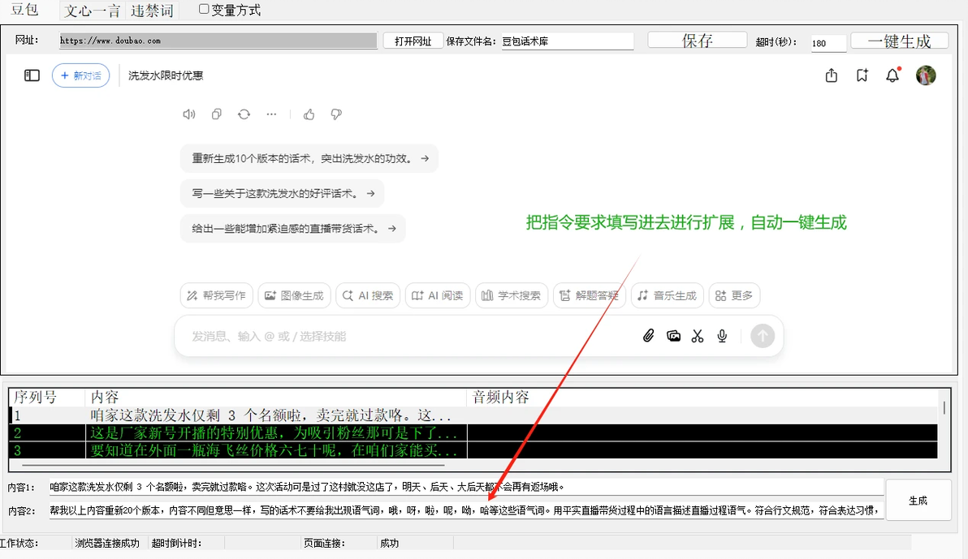Select the 图像生成 skill chip
The height and width of the screenshot is (559, 968).
295,295
